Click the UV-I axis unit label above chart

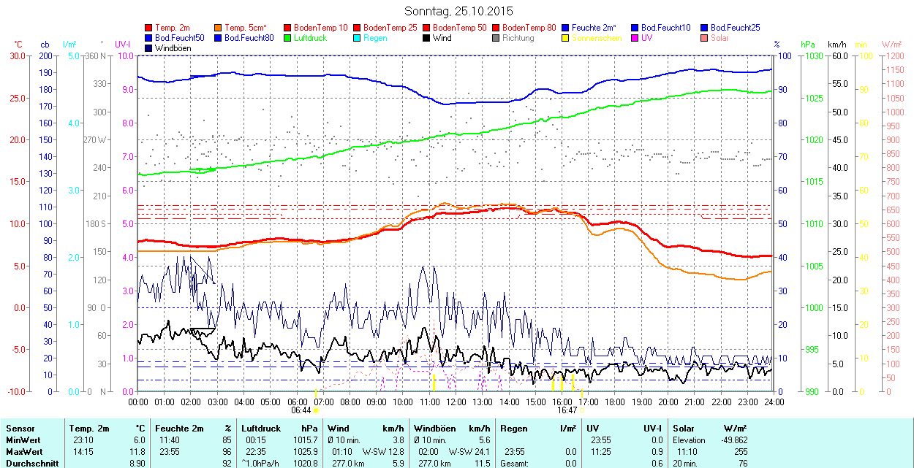click(123, 45)
